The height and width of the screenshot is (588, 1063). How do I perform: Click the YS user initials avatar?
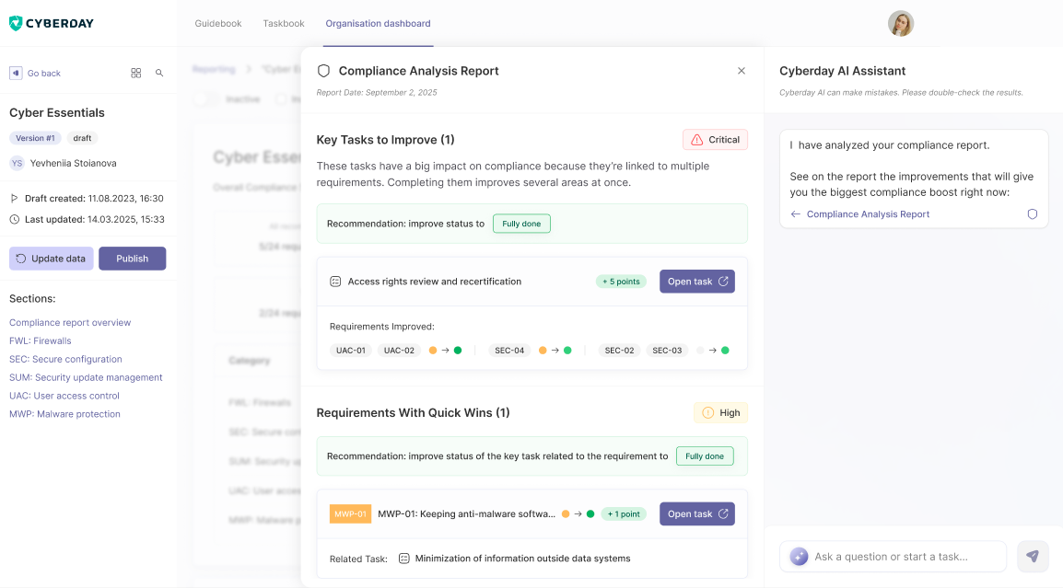(17, 163)
